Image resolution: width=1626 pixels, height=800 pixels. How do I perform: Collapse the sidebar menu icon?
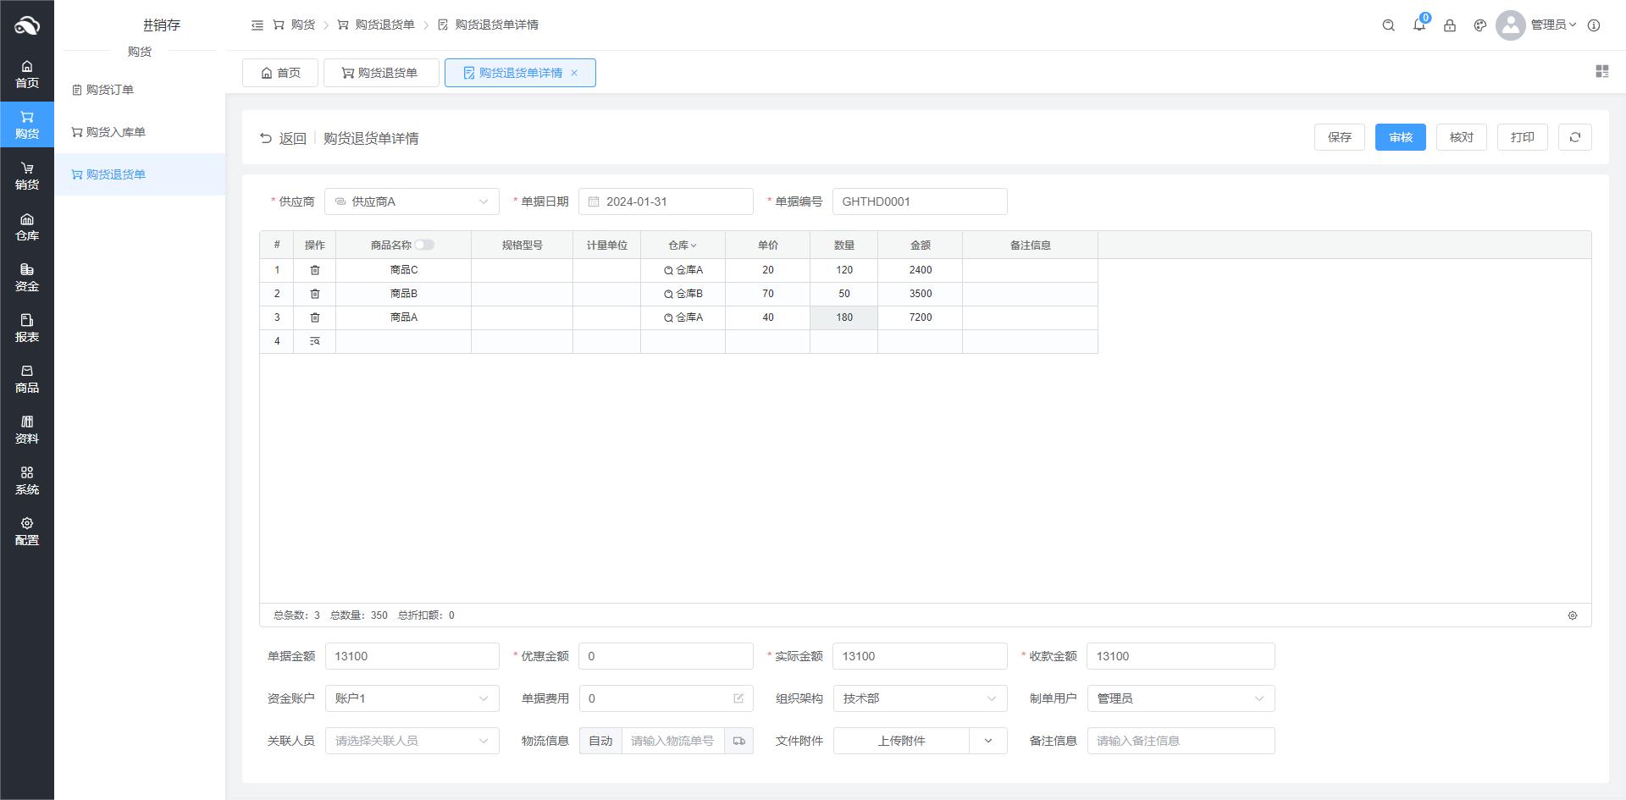pyautogui.click(x=257, y=25)
